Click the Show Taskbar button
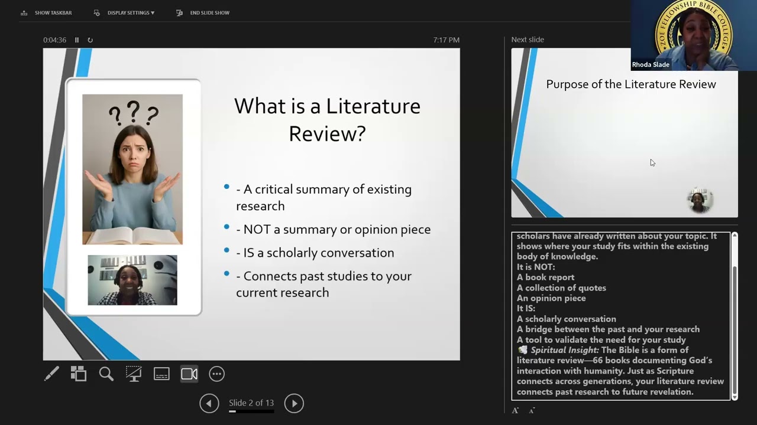757x425 pixels. point(46,12)
